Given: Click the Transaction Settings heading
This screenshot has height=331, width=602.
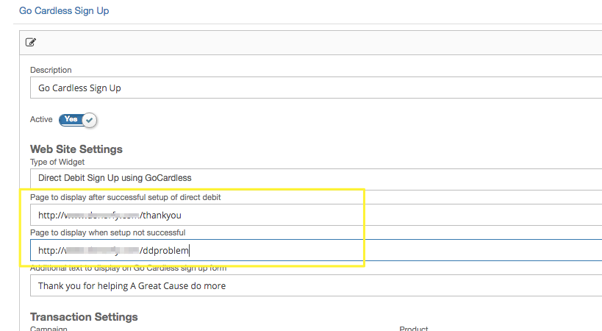Looking at the screenshot, I should (84, 317).
